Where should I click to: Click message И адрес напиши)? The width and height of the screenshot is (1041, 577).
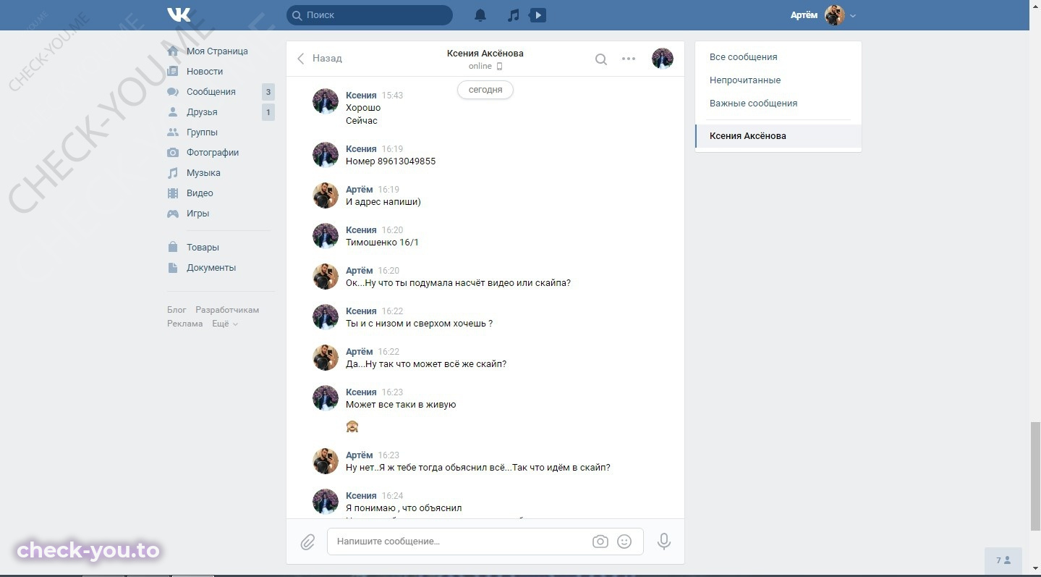tap(383, 202)
